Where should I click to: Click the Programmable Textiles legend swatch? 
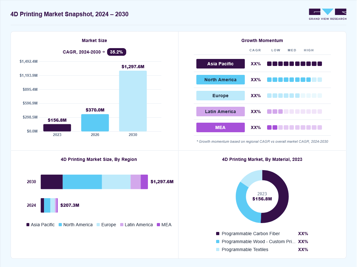click(x=218, y=249)
